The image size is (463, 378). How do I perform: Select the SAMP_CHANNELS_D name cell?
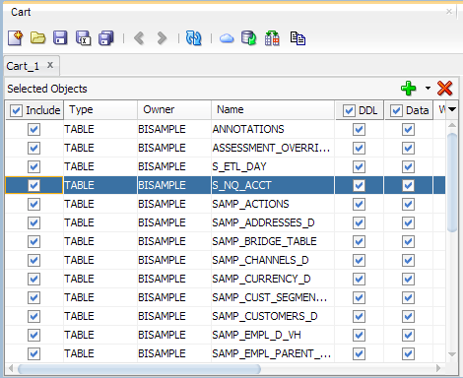coord(273,260)
